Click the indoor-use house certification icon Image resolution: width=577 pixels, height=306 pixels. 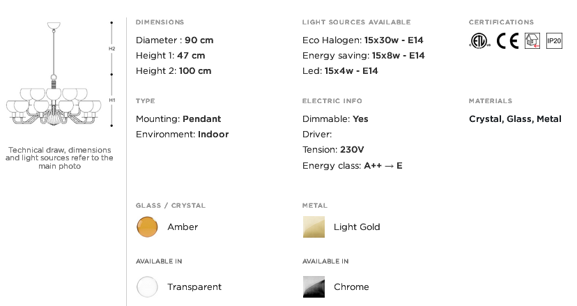point(532,40)
